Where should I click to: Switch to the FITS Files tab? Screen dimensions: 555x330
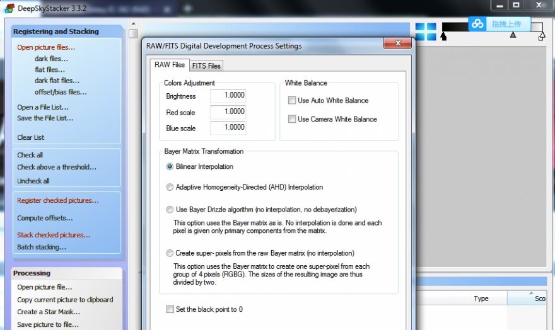[x=206, y=65]
